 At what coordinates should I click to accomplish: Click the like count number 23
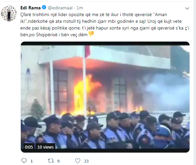click(86, 161)
